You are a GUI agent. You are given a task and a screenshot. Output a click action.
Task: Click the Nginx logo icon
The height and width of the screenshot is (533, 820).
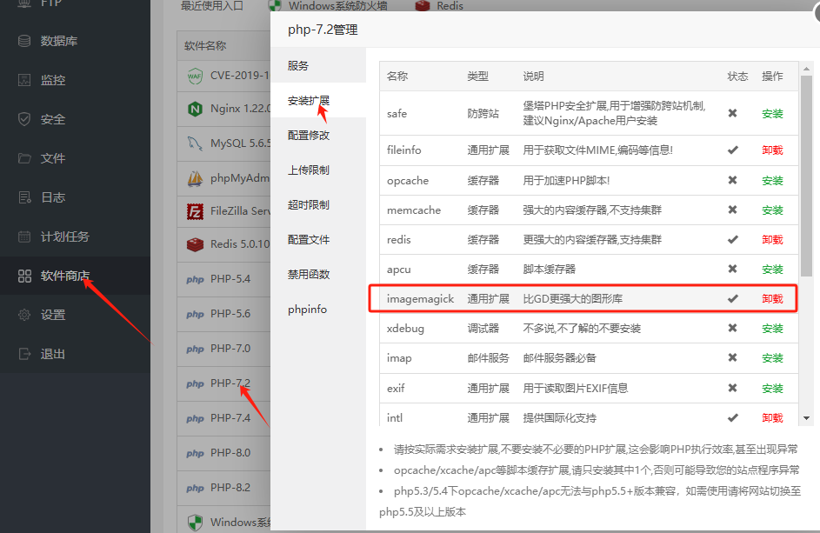coord(195,109)
